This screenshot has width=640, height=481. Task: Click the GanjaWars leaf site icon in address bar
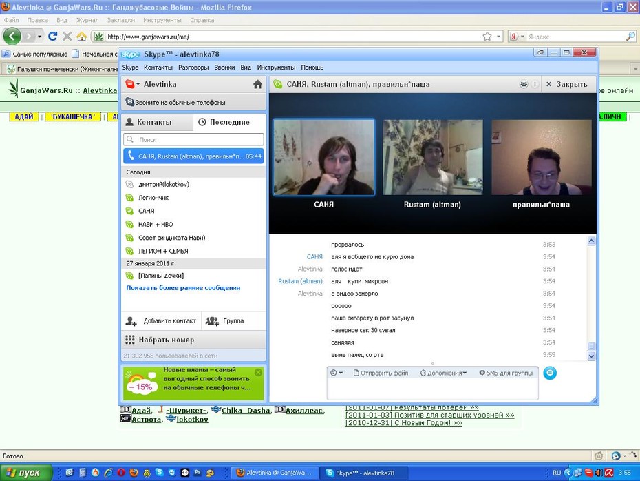point(98,37)
